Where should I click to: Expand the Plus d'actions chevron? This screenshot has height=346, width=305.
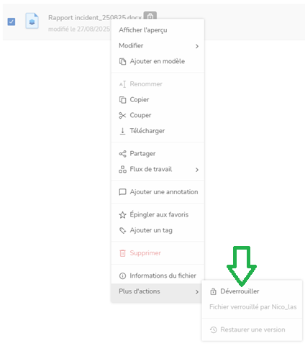point(197,292)
